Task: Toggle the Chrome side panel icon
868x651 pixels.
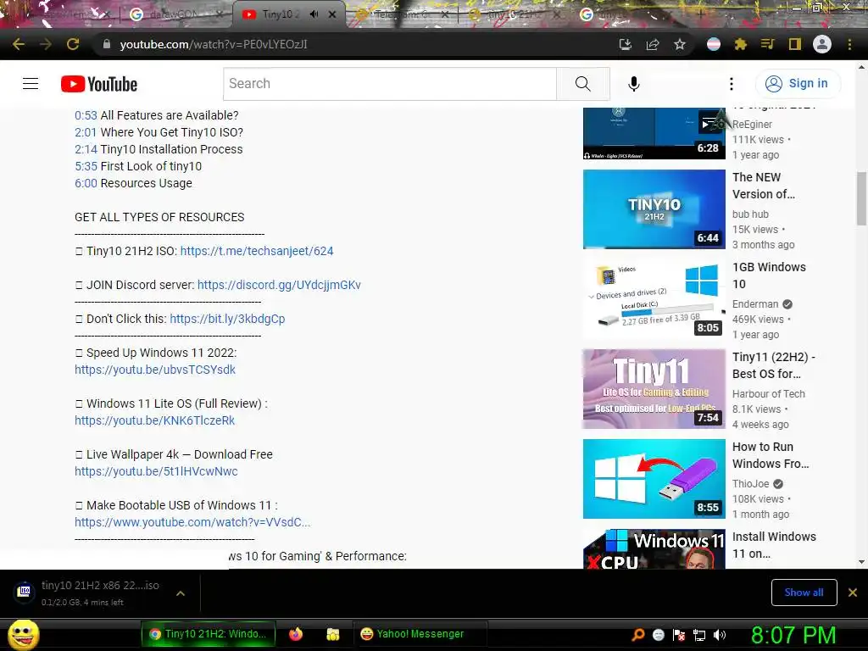Action: (x=795, y=44)
